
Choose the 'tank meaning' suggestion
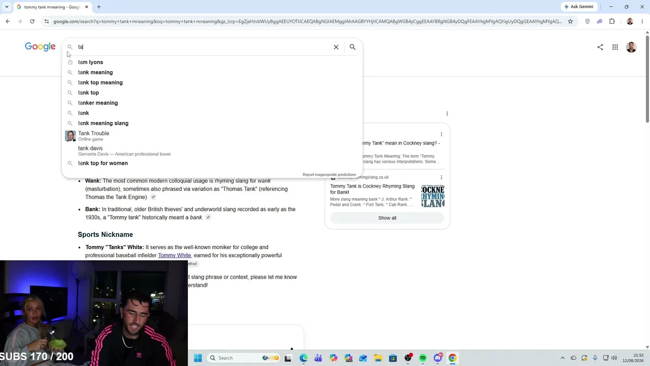pos(212,72)
